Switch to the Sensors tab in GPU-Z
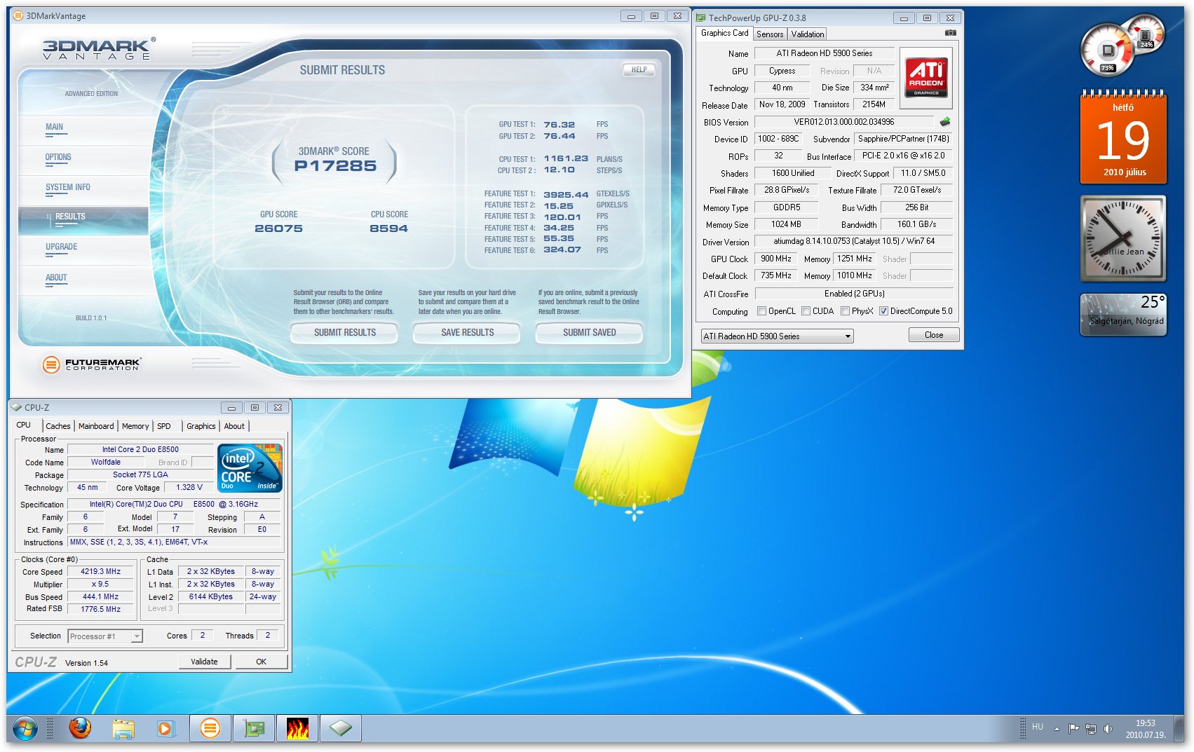This screenshot has width=1194, height=752. [770, 34]
